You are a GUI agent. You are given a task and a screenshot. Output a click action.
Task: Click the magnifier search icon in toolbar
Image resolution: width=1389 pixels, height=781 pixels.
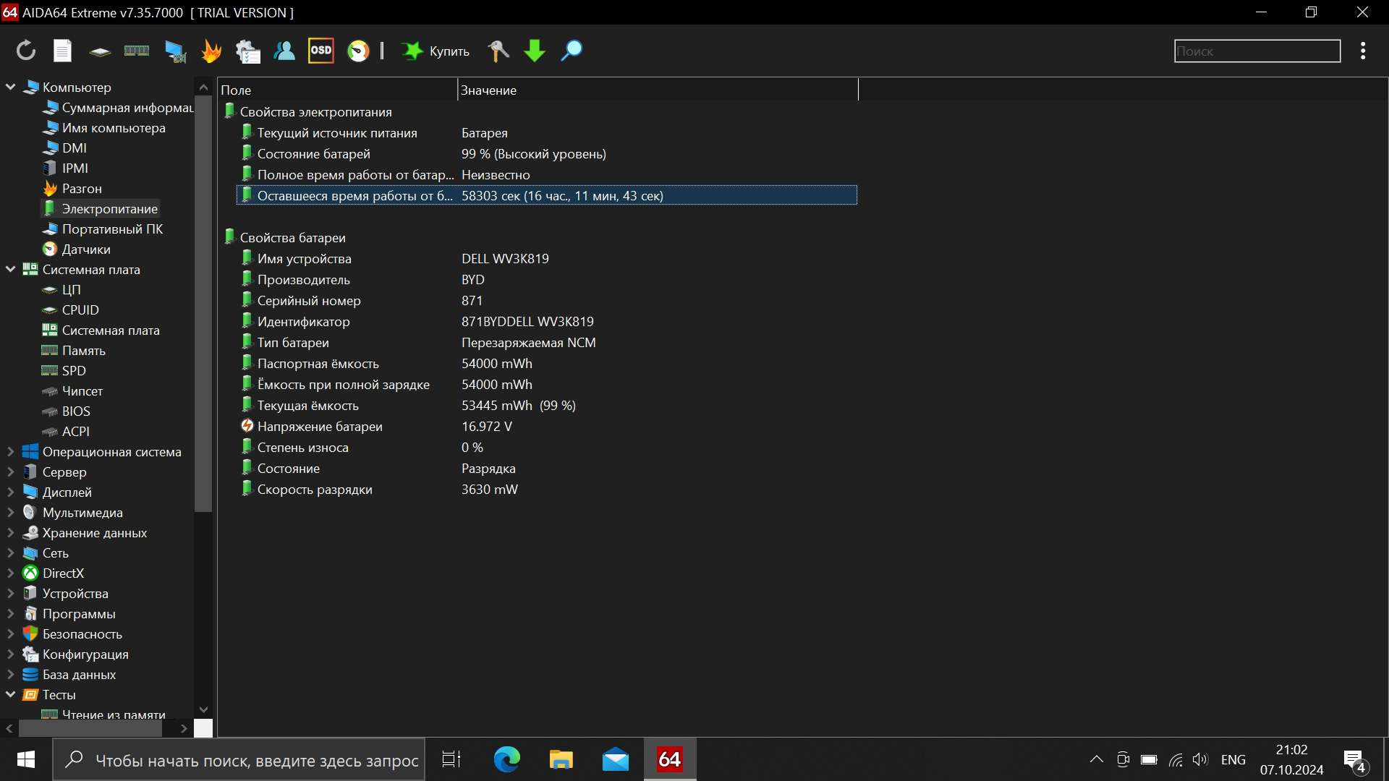572,51
